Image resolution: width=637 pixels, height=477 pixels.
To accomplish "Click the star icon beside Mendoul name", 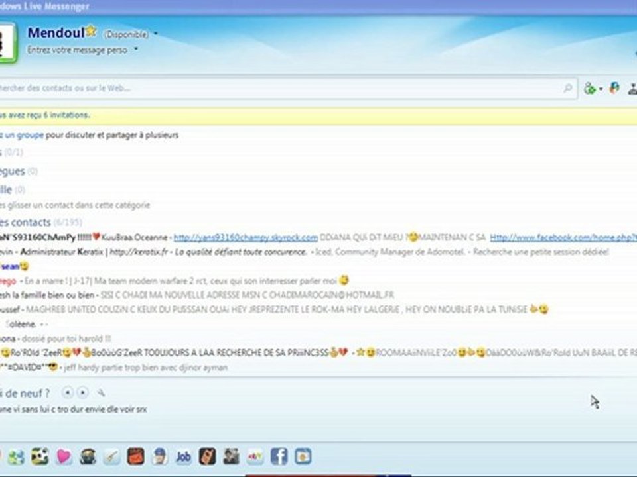I will (x=91, y=31).
